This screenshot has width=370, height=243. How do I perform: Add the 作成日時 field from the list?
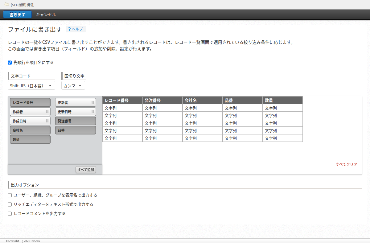(x=30, y=121)
